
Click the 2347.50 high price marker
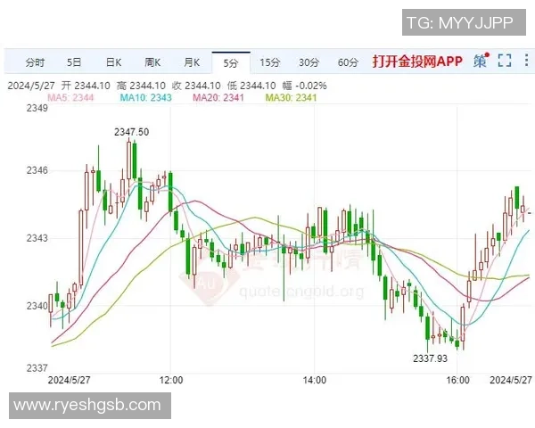(131, 132)
